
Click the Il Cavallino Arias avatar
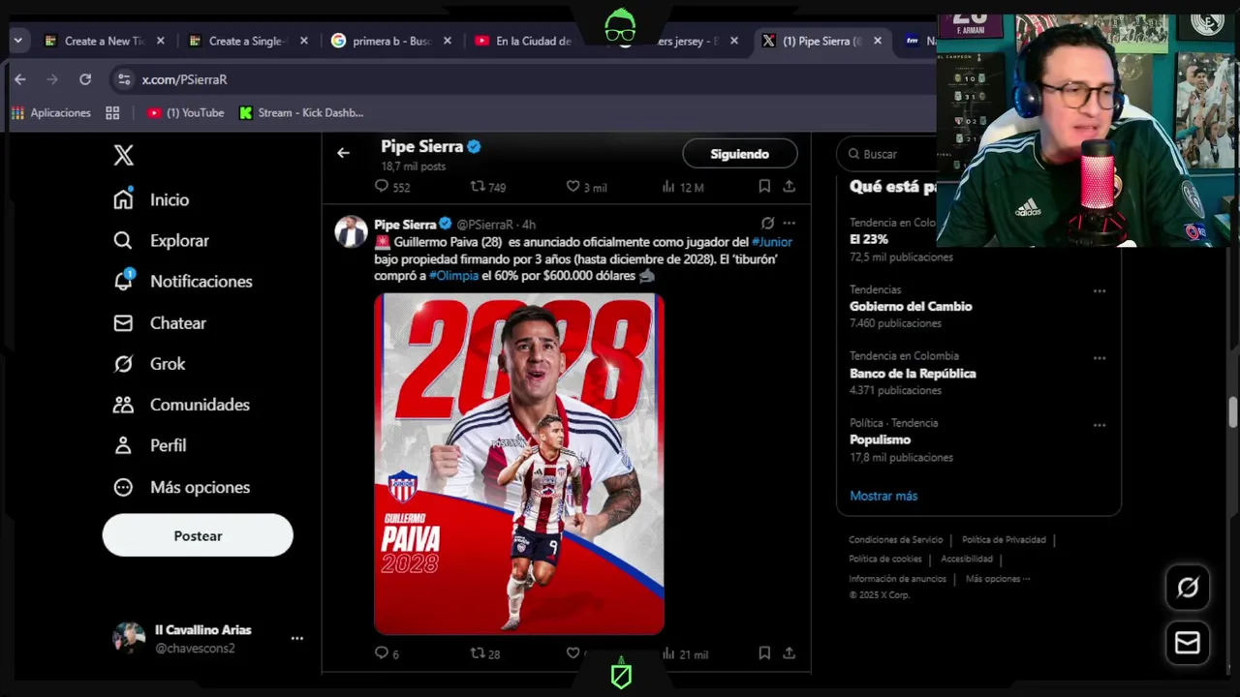pyautogui.click(x=129, y=638)
